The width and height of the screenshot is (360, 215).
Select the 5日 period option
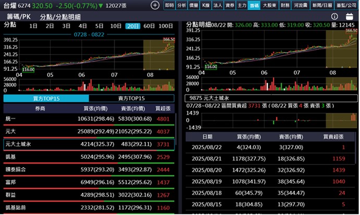click(100, 26)
